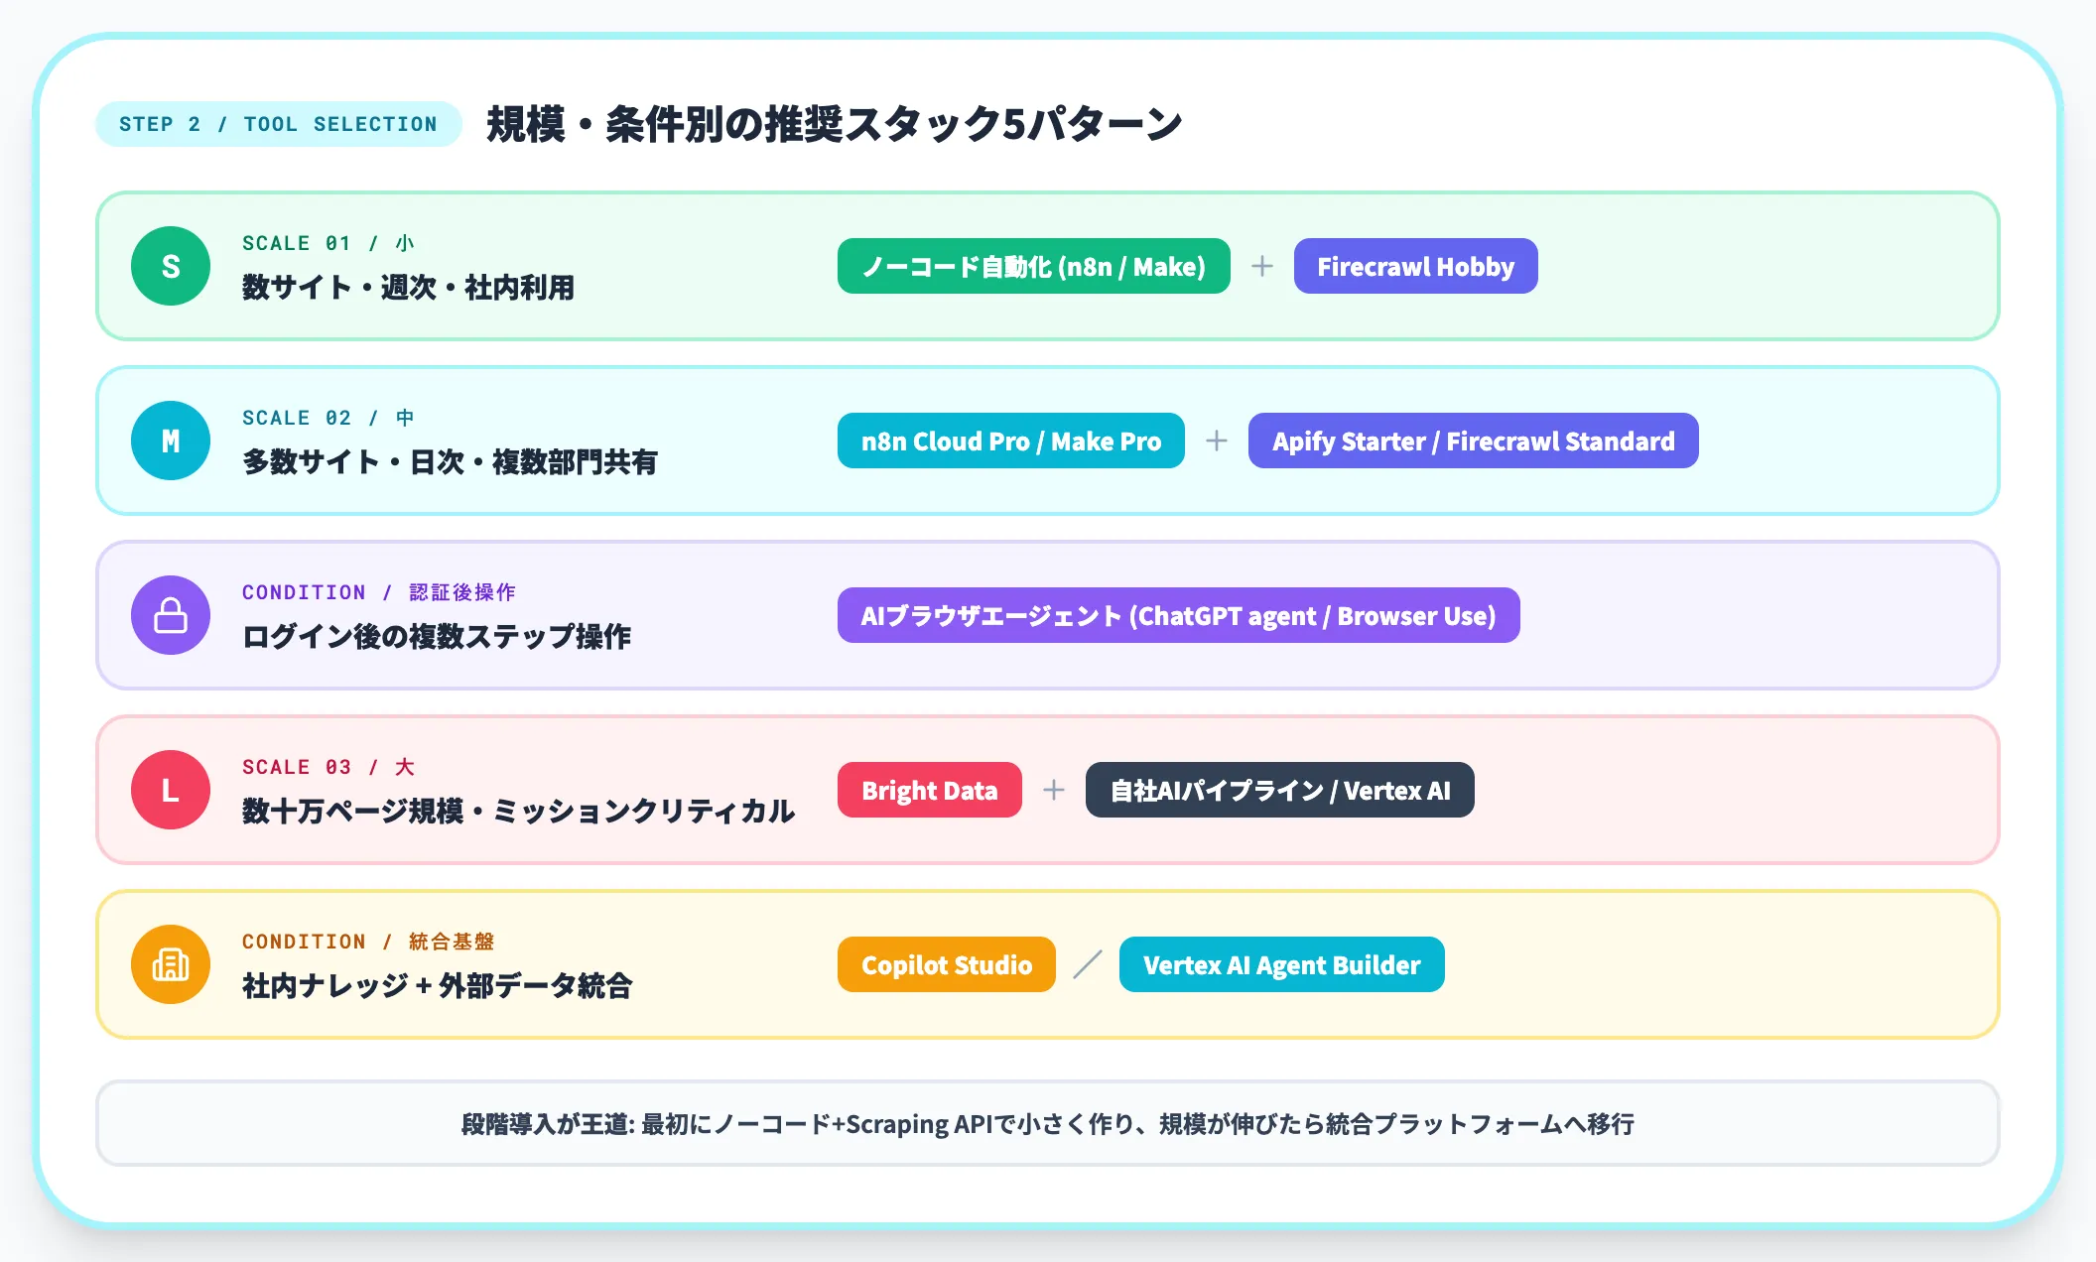Screen dimensions: 2096x1262
Task: Click the SCALE 01 / 小 label
Action: [x=328, y=243]
